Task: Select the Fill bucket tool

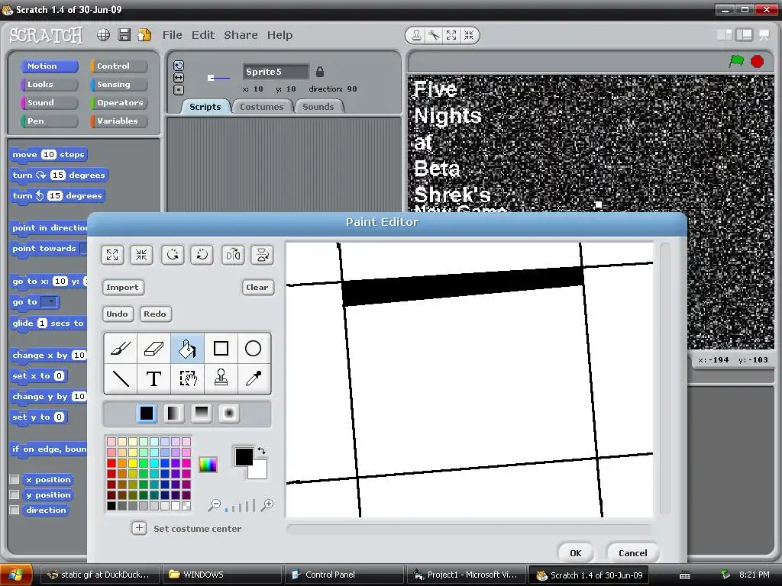Action: [x=187, y=348]
